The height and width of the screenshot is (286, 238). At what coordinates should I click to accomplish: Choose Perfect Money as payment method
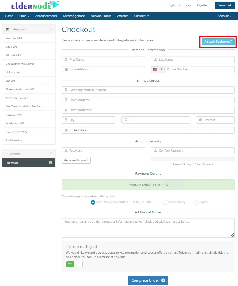click(x=165, y=202)
